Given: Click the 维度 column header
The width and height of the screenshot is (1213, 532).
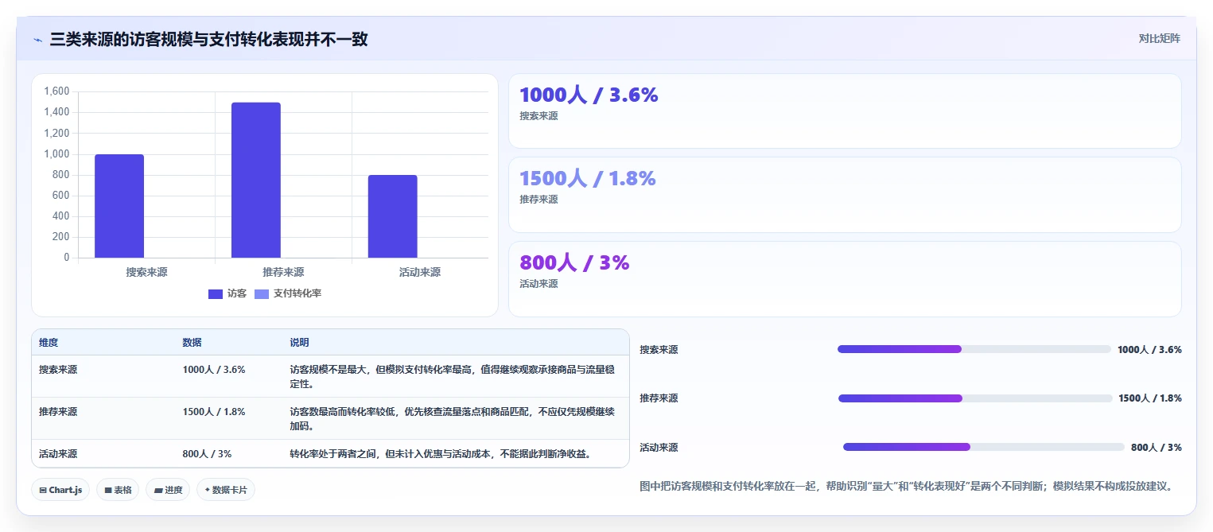Looking at the screenshot, I should [49, 343].
